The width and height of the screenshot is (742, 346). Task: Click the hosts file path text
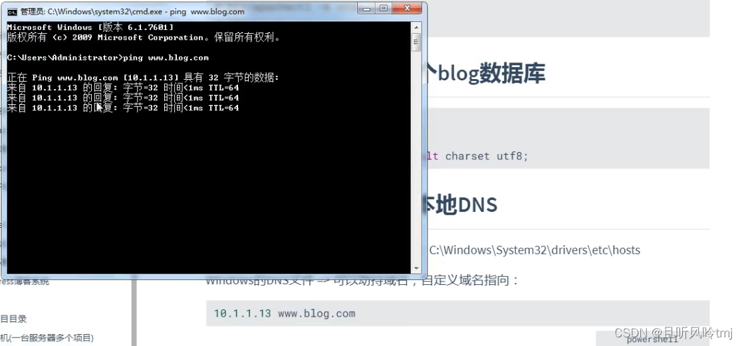pyautogui.click(x=535, y=250)
